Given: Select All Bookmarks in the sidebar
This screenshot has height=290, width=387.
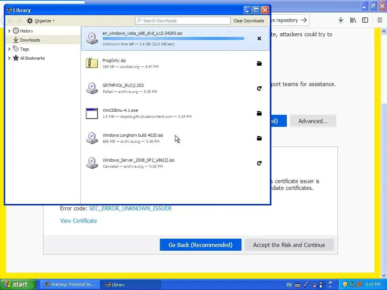Looking at the screenshot, I should (x=33, y=58).
